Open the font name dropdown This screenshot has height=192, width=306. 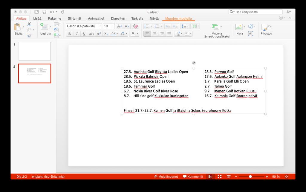pyautogui.click(x=100, y=26)
